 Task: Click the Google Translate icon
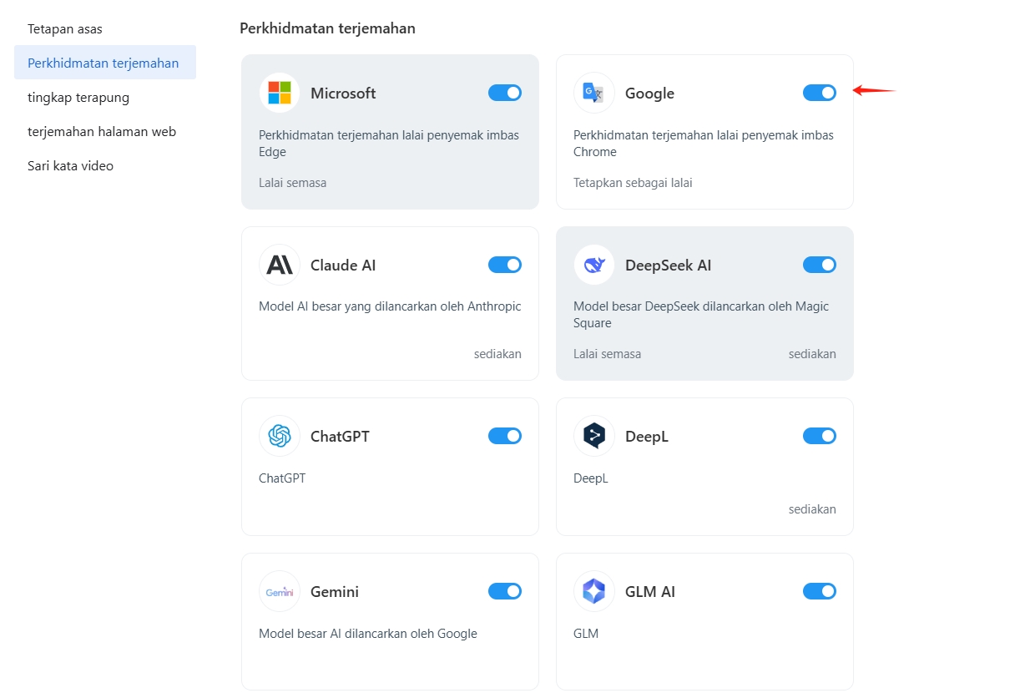click(594, 93)
